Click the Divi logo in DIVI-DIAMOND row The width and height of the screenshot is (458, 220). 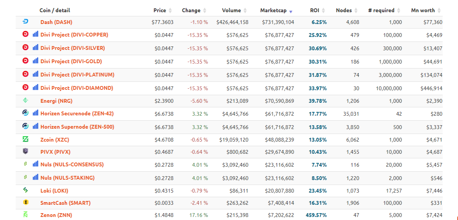click(x=26, y=88)
